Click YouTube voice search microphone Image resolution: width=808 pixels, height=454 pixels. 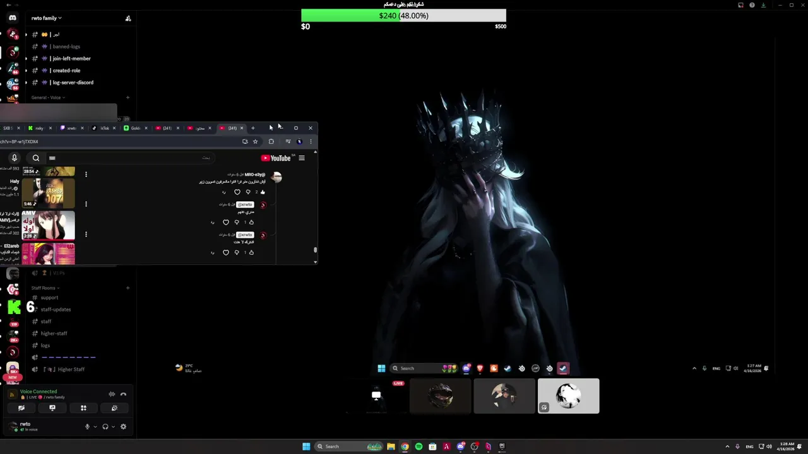pyautogui.click(x=15, y=158)
